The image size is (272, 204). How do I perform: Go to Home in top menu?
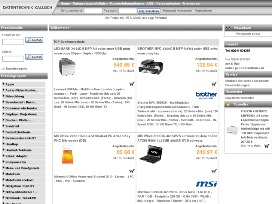(65, 3)
